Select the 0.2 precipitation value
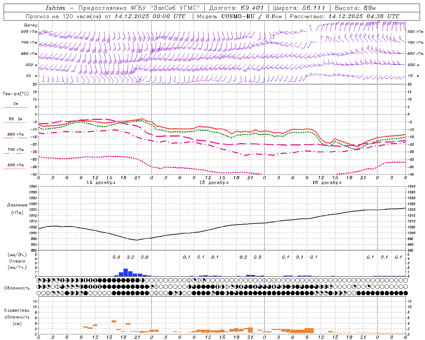Viewport: 425px width, 340px height. 243,257
